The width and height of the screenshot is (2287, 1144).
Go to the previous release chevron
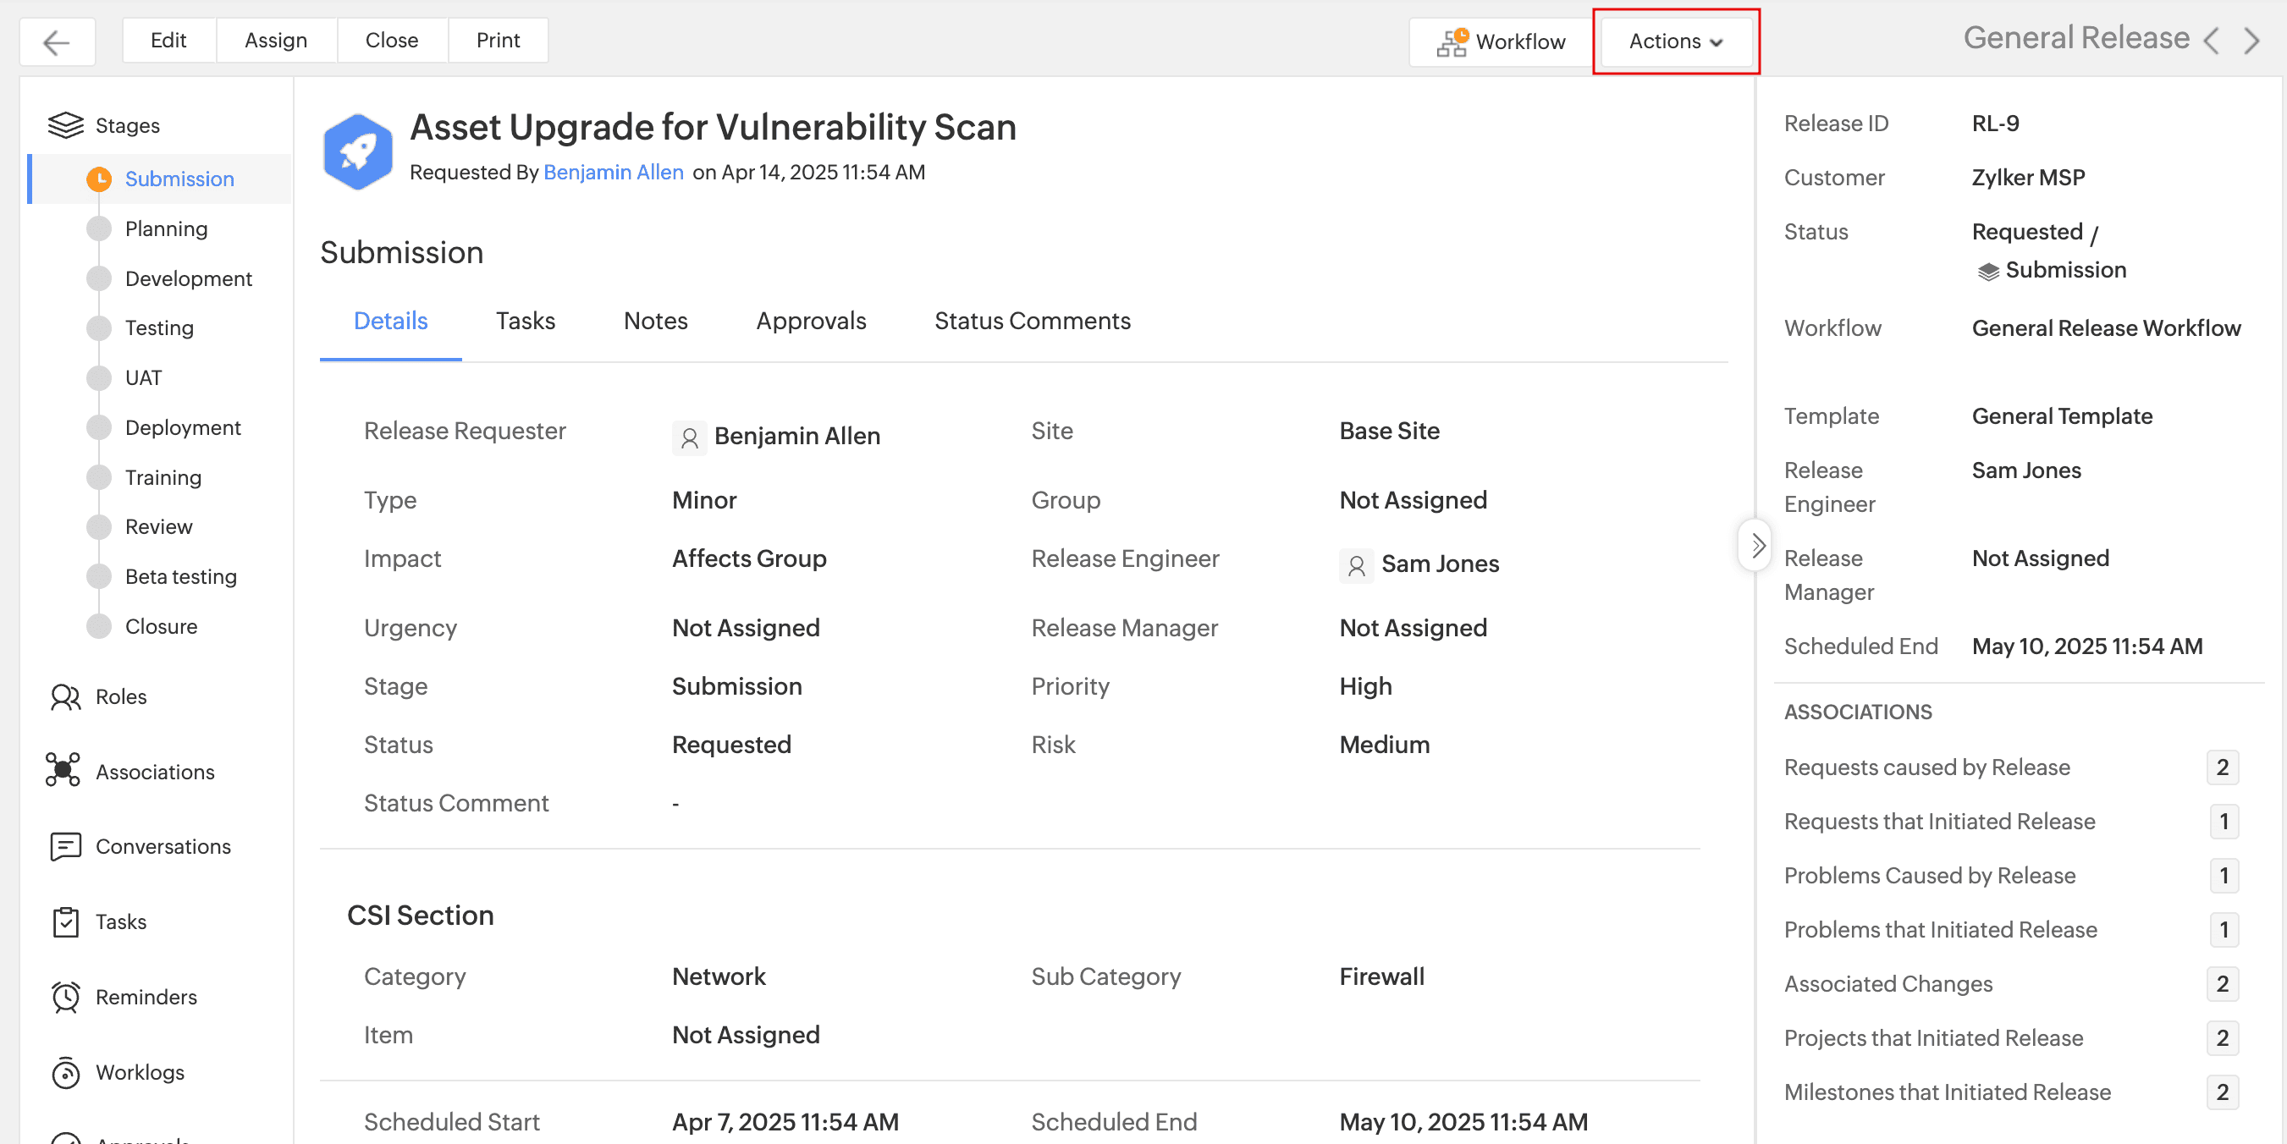[2212, 41]
